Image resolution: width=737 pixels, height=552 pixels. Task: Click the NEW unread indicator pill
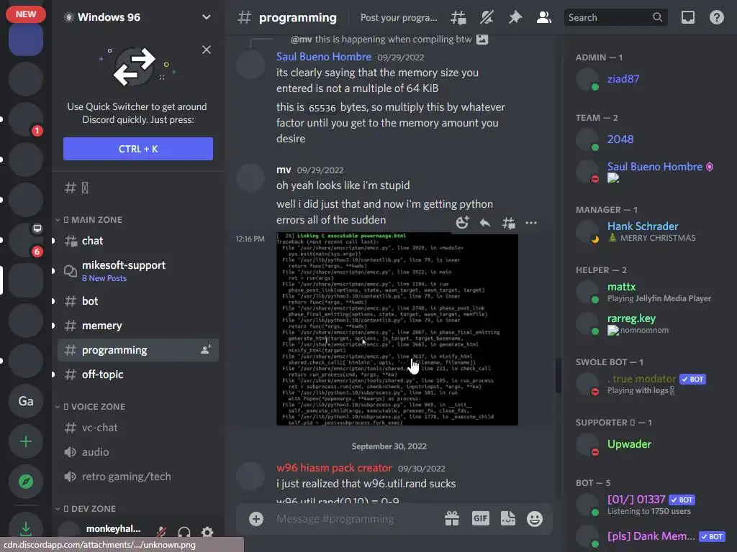click(26, 14)
